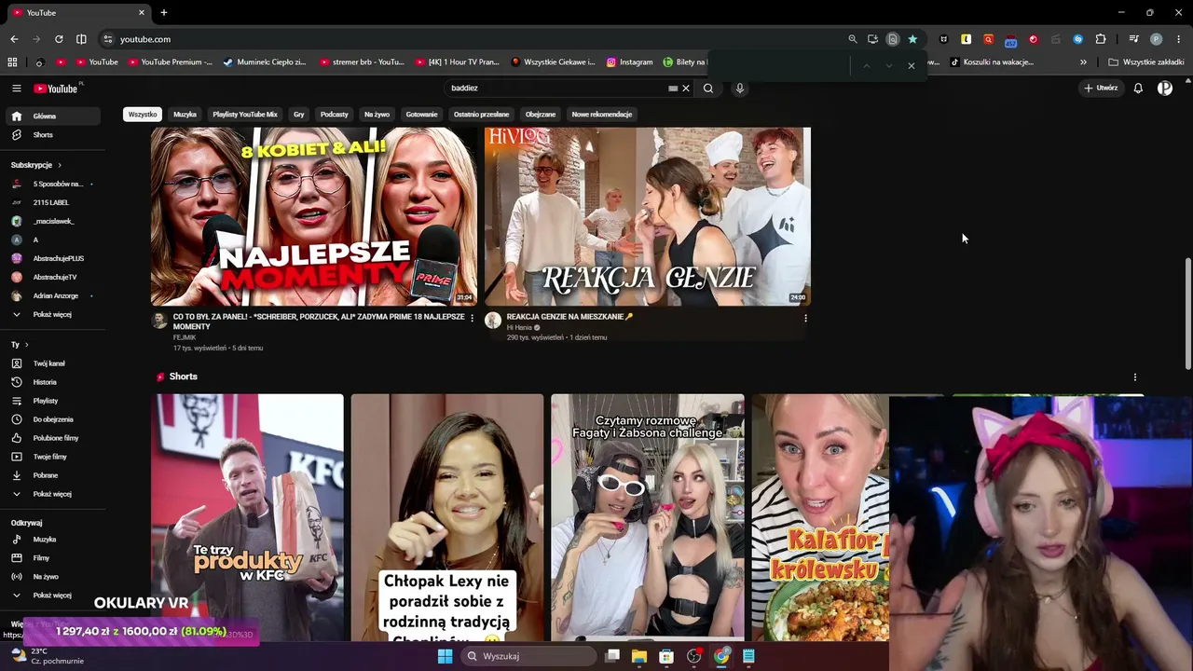The height and width of the screenshot is (671, 1193).
Task: Clear the search box with the X icon
Action: (686, 89)
